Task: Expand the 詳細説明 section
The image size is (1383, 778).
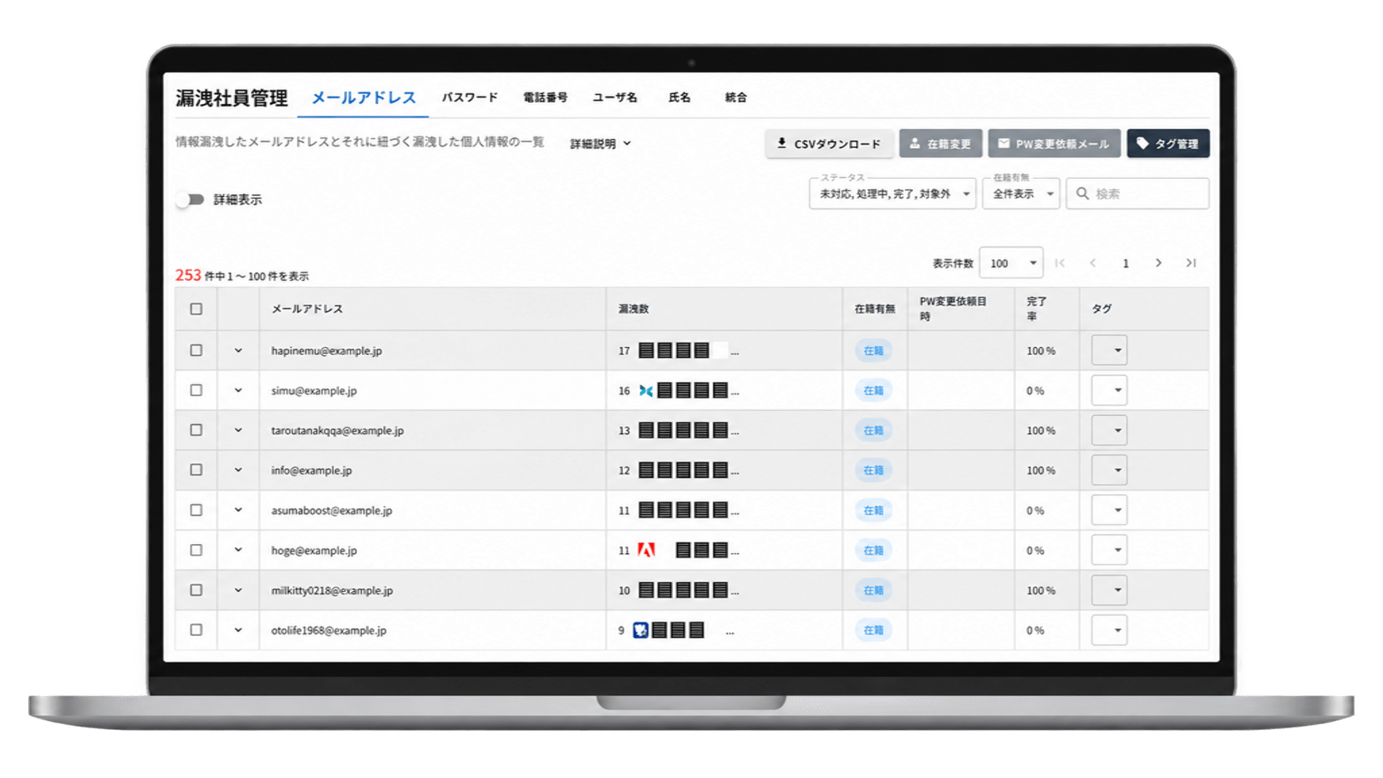Action: pos(601,144)
